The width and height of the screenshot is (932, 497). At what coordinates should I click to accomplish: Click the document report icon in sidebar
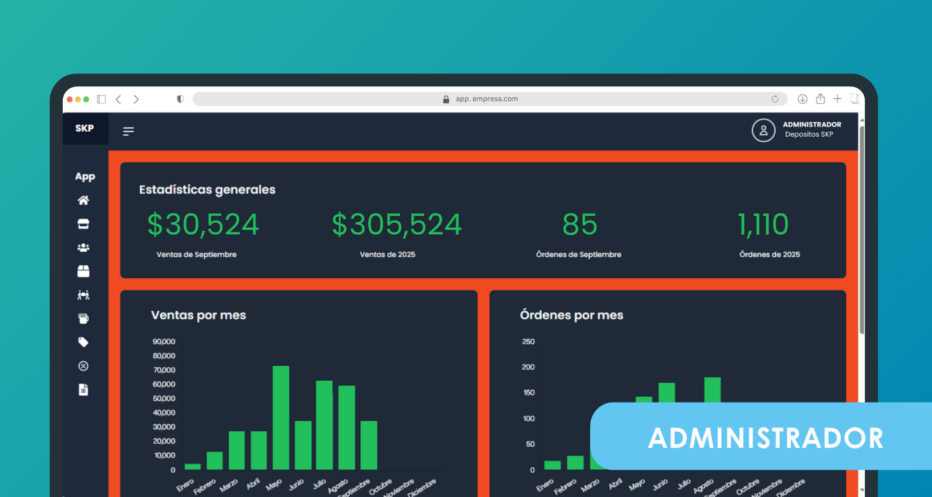(83, 390)
